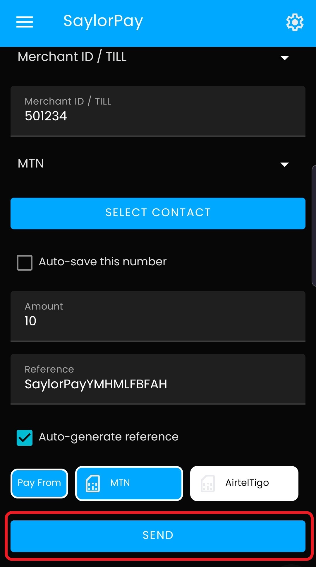Screen dimensions: 316x567
Task: Tap the Pay From label button
Action: 39,483
